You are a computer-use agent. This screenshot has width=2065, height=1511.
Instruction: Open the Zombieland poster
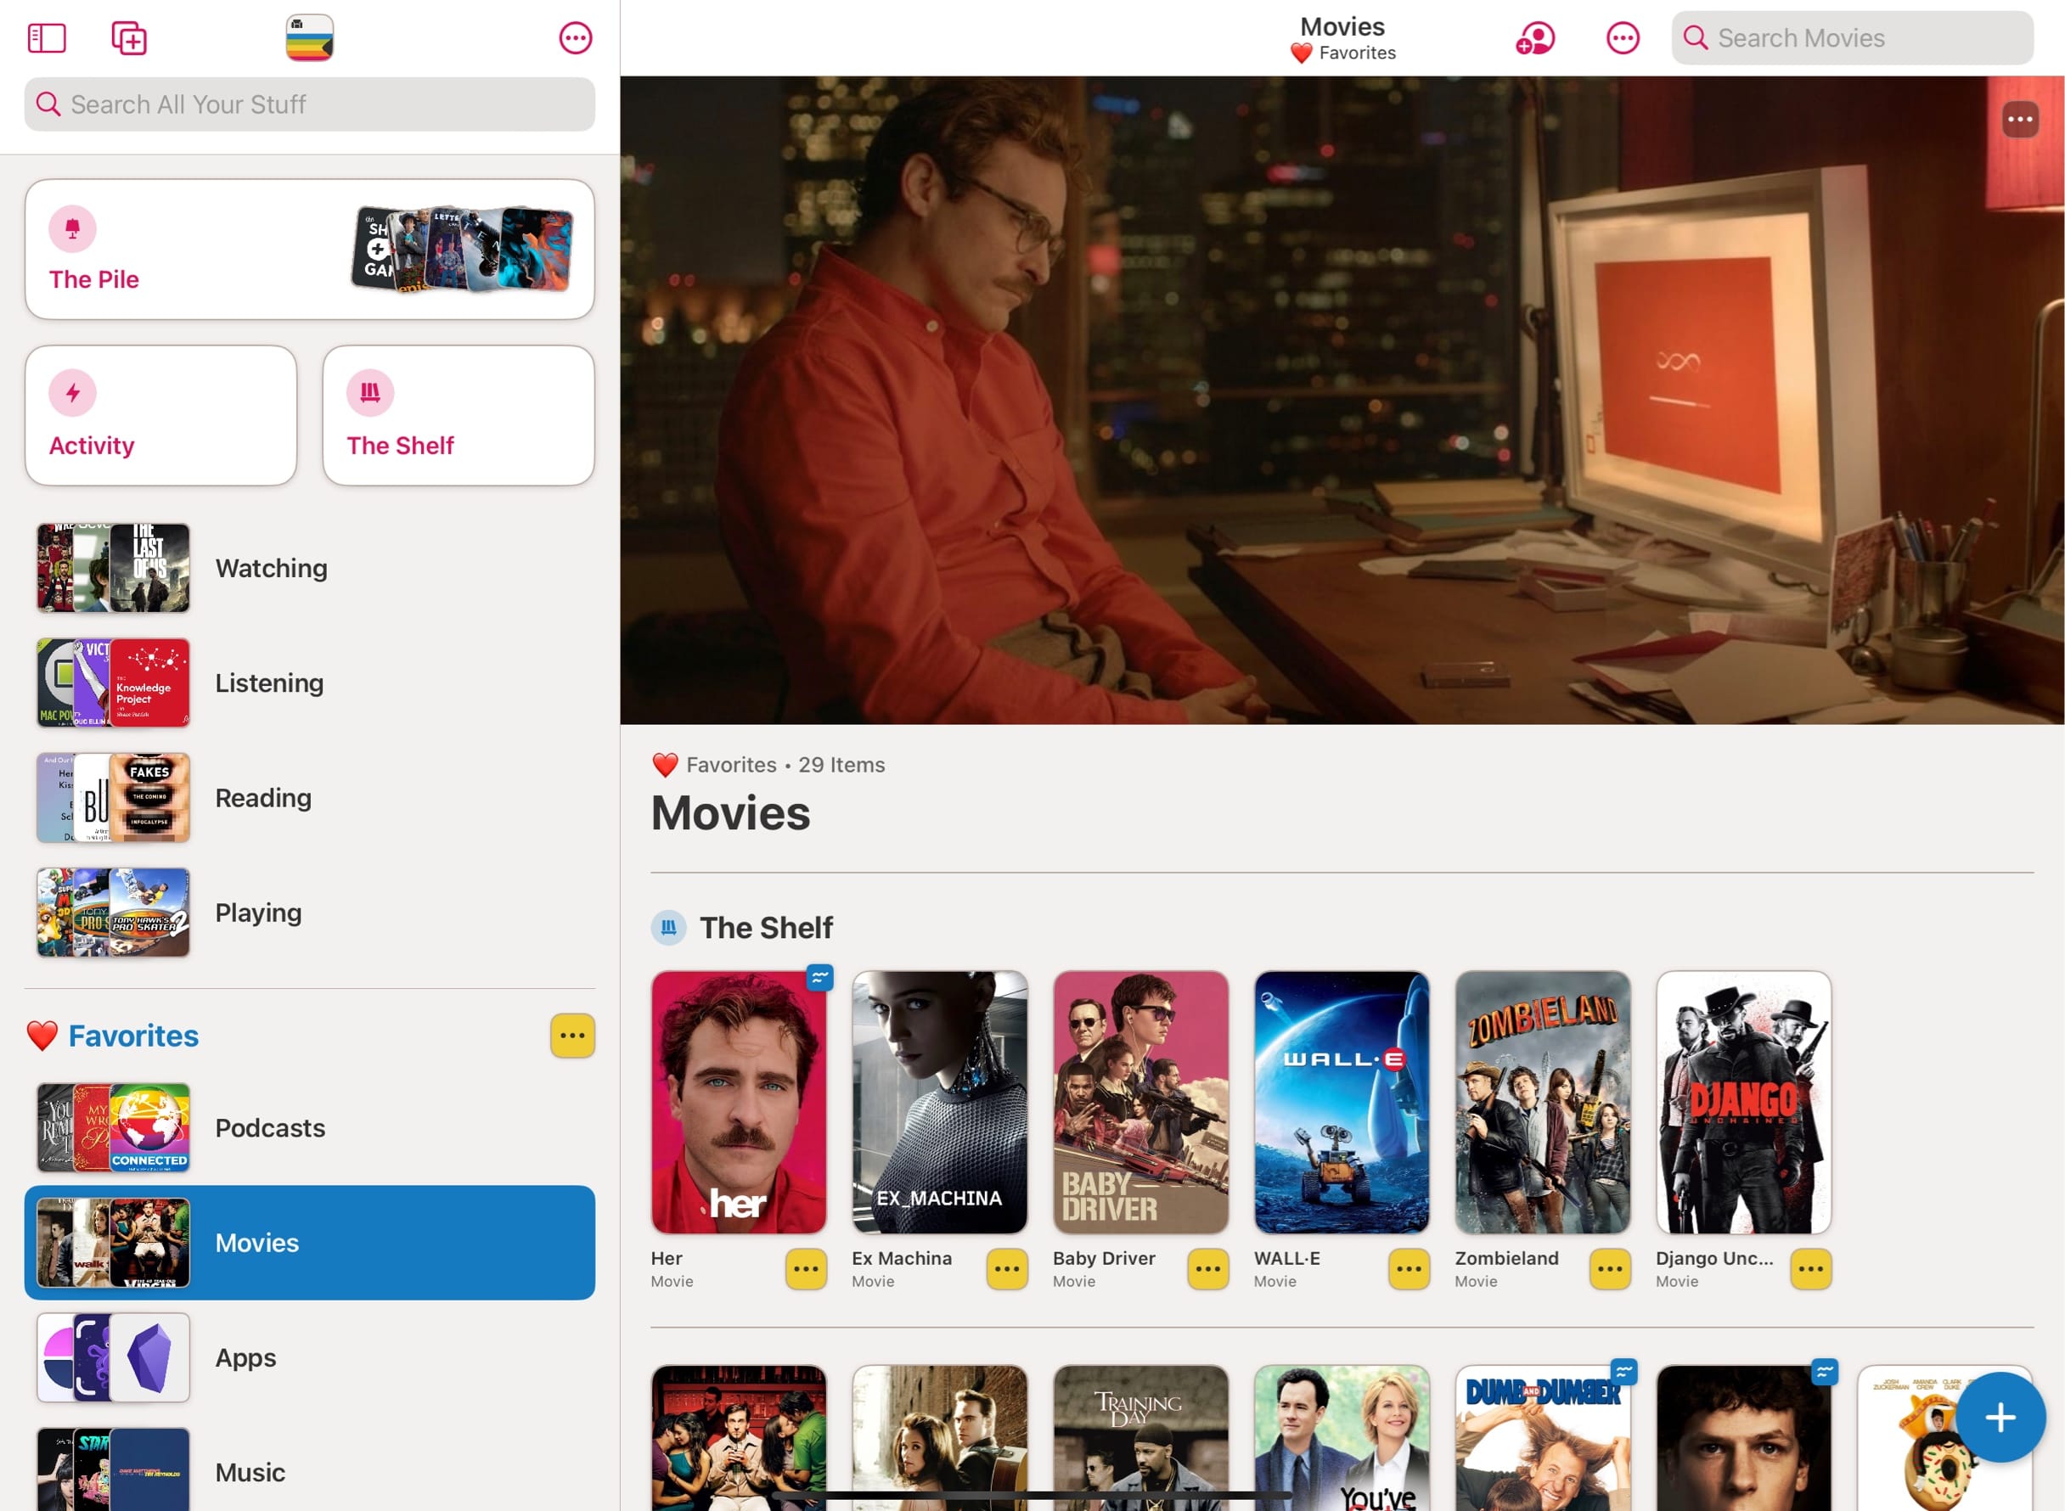[x=1543, y=1102]
